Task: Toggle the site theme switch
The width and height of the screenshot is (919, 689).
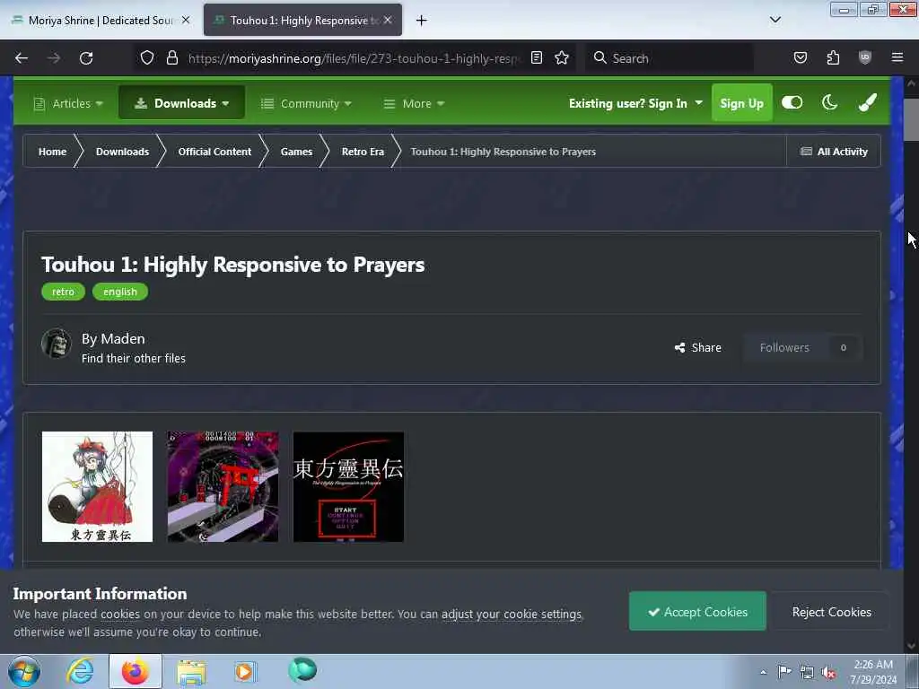Action: [792, 102]
